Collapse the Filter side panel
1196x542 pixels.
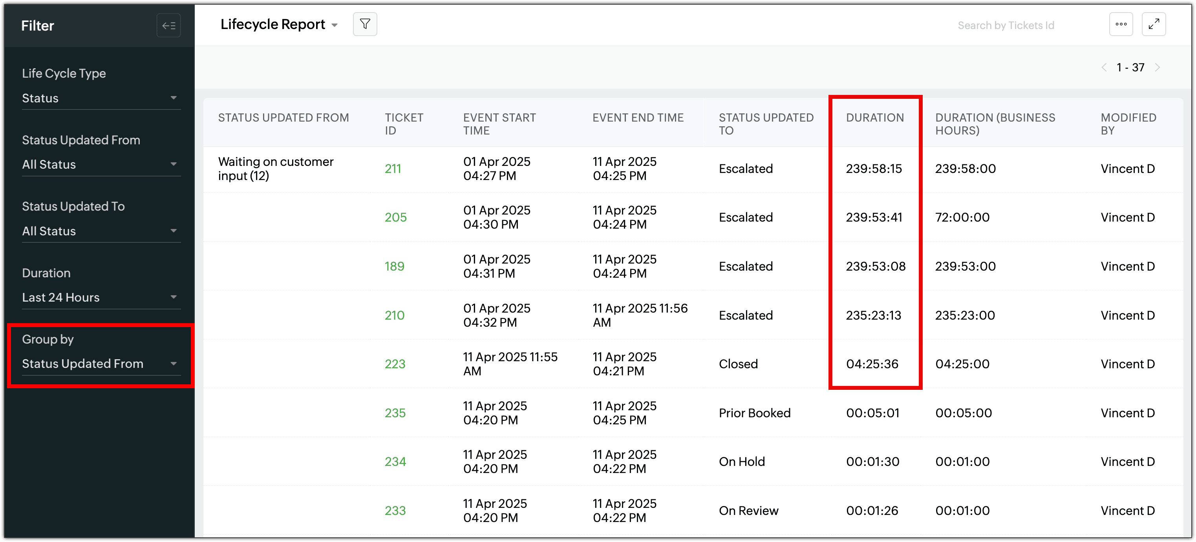coord(168,26)
